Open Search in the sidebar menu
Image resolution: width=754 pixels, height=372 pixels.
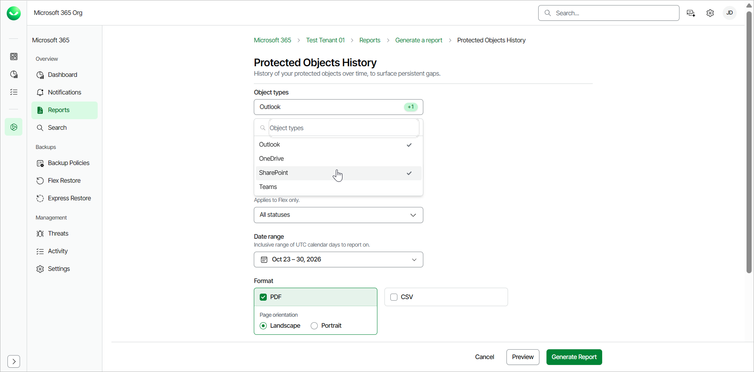(65, 128)
